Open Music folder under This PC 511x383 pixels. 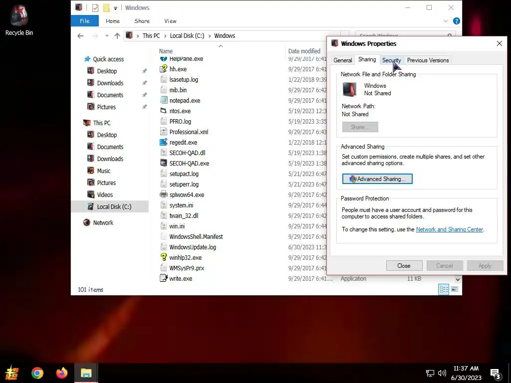coord(104,171)
